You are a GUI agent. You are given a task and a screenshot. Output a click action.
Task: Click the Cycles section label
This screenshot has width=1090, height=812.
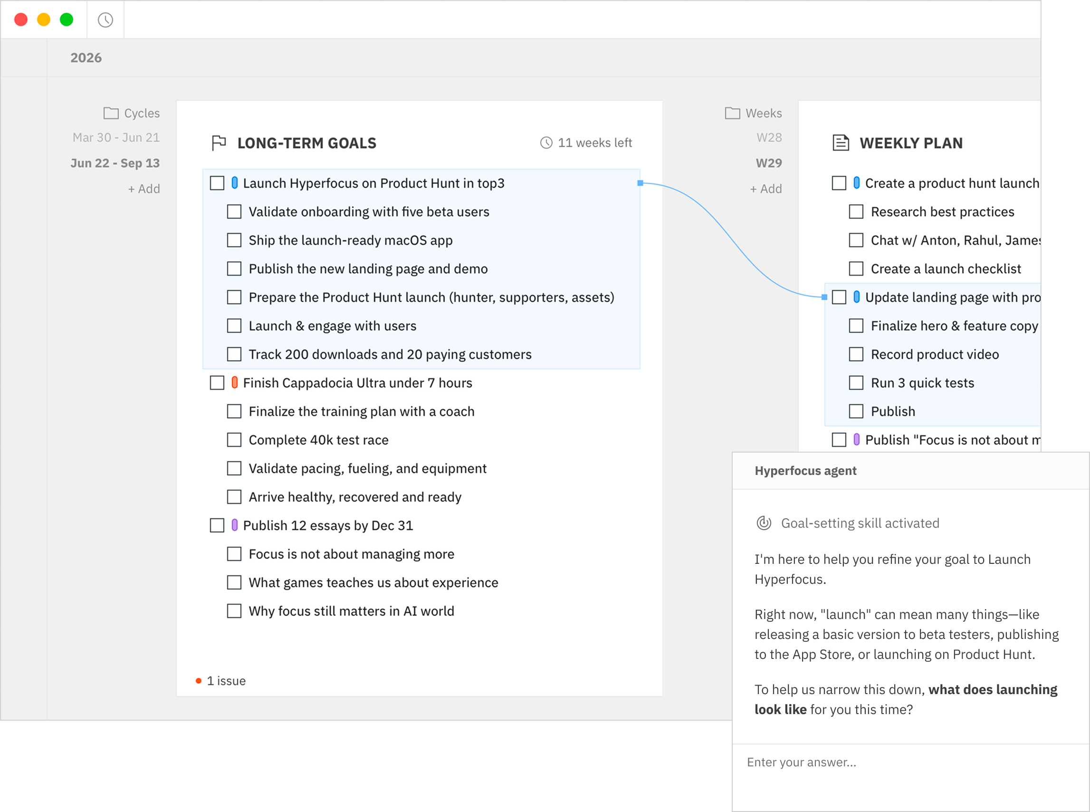point(142,113)
